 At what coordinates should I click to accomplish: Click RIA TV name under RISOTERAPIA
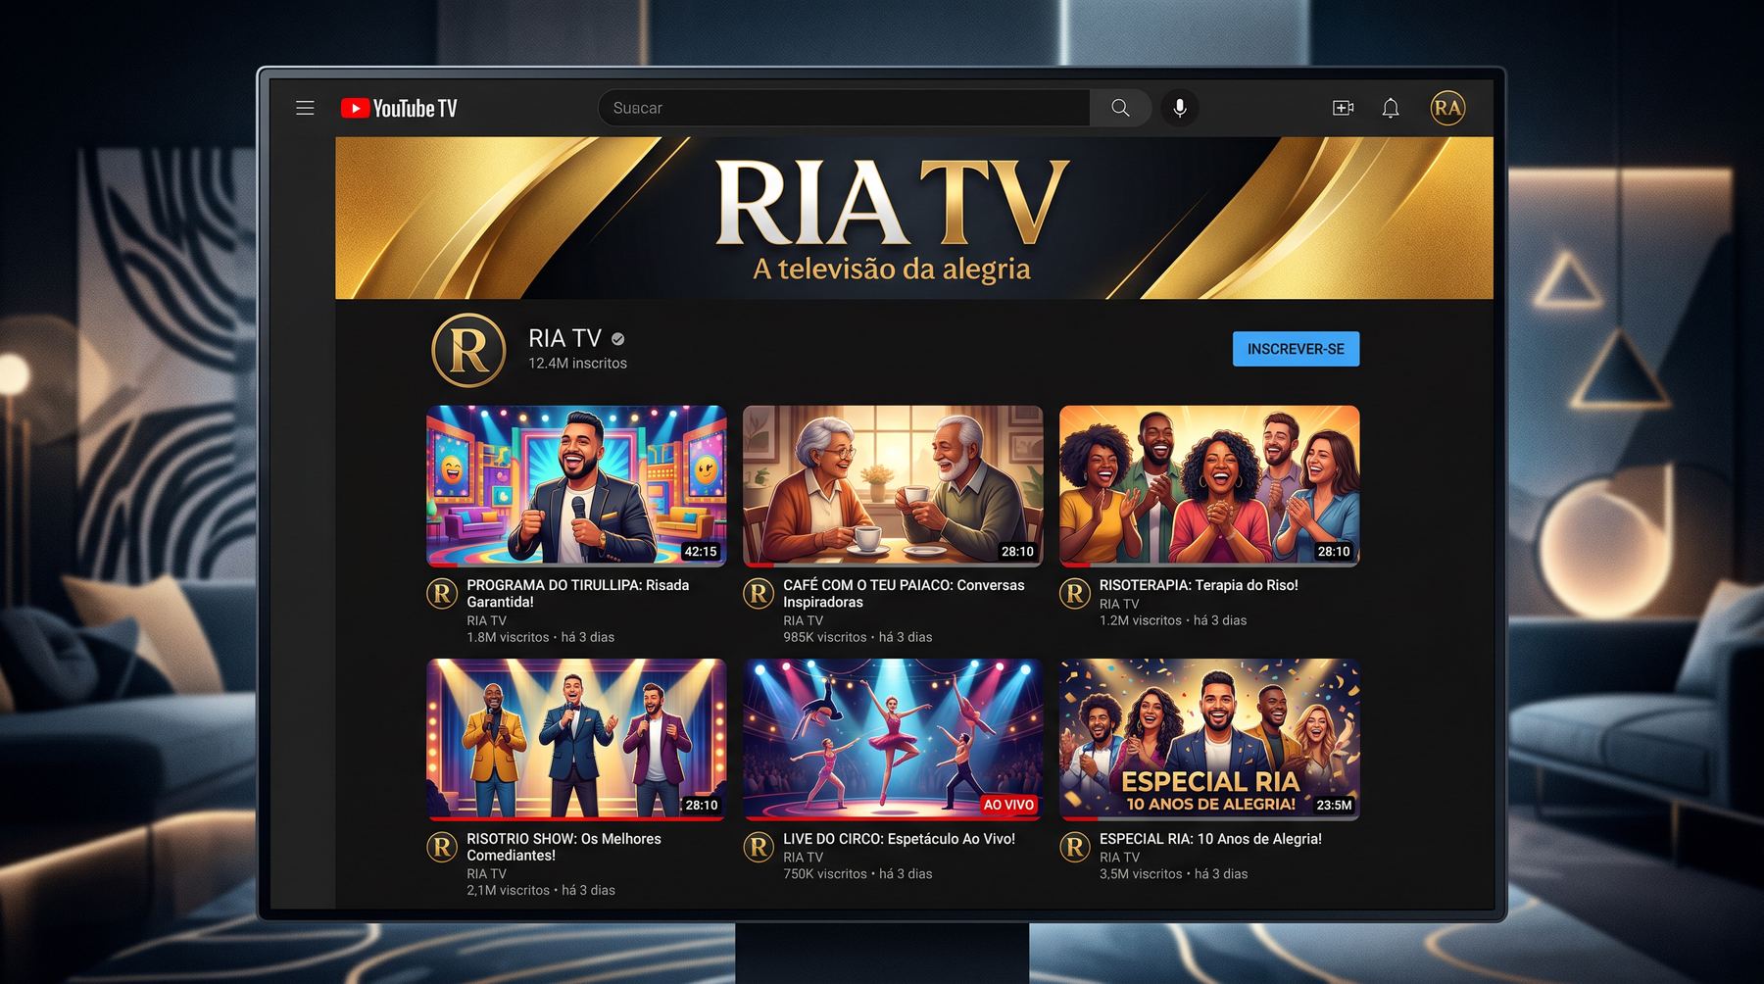[x=1119, y=604]
